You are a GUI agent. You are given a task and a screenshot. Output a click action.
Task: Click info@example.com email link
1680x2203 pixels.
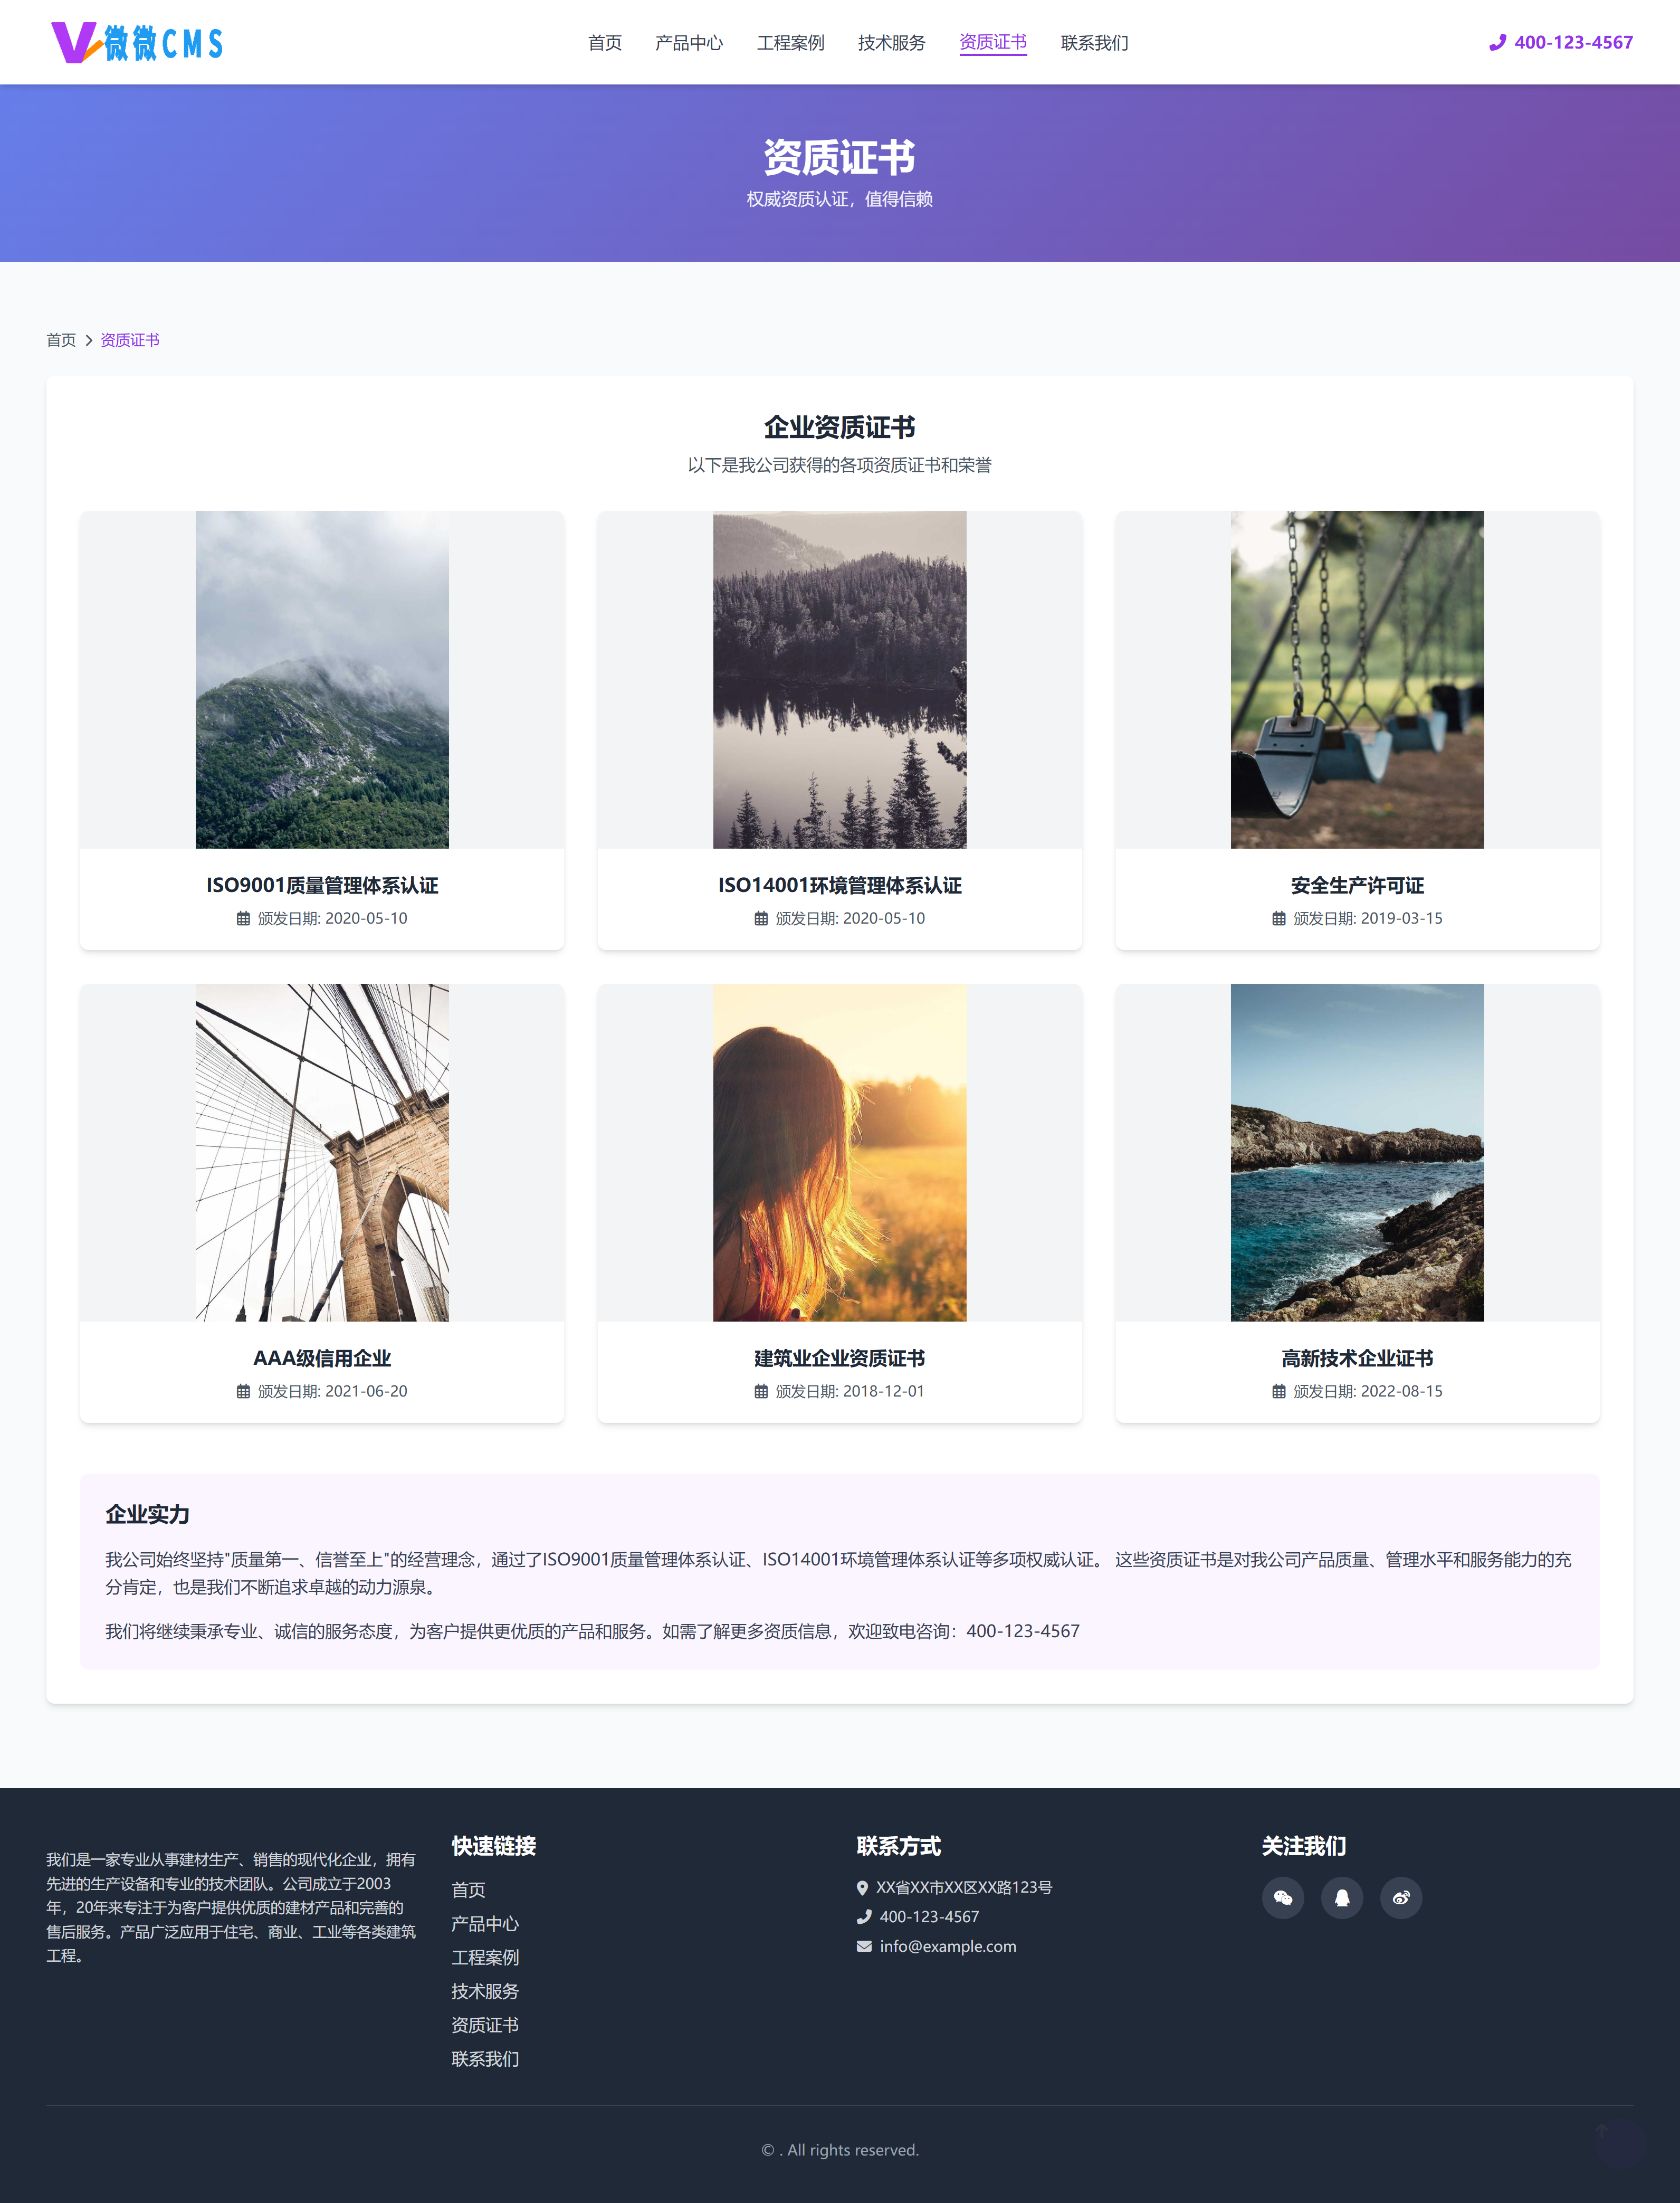(x=947, y=1946)
